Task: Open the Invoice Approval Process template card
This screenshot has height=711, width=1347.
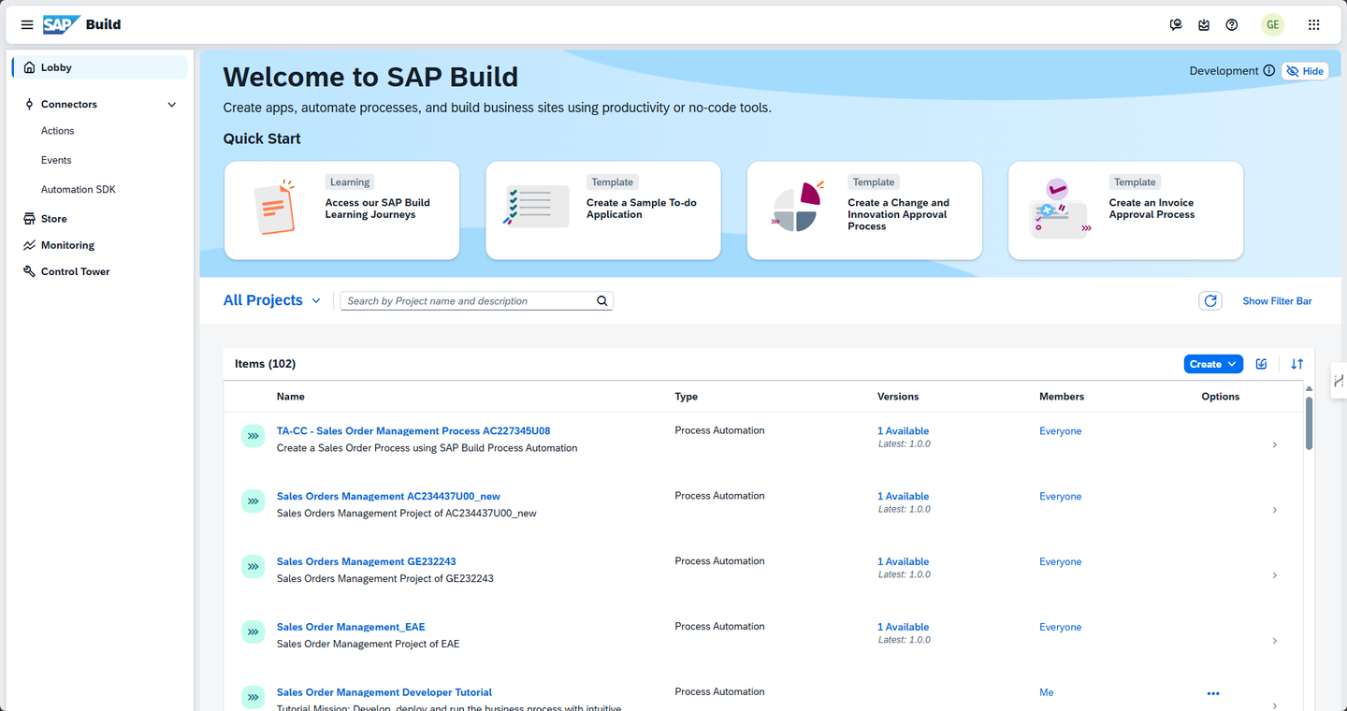Action: point(1125,210)
